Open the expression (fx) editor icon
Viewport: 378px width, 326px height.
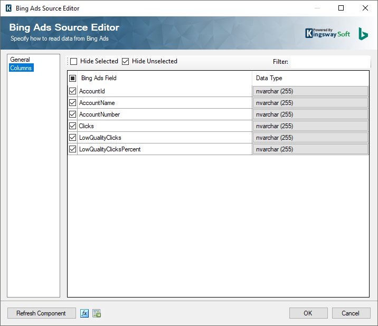(x=84, y=313)
